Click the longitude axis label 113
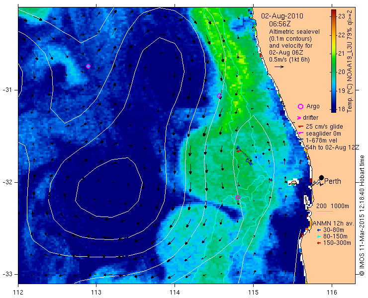Viewport: 368px width, 298px height. 96,293
